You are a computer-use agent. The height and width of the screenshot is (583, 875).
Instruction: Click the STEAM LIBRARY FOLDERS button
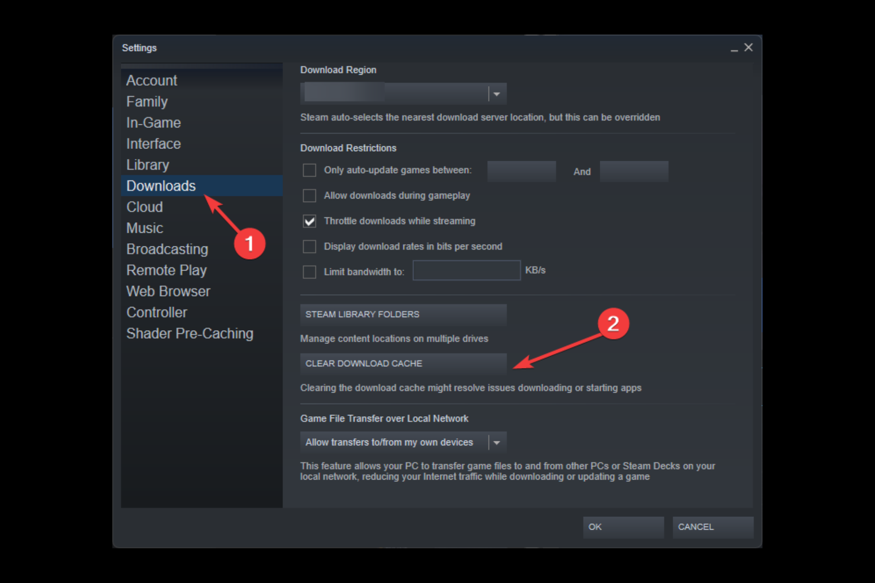[x=404, y=314]
